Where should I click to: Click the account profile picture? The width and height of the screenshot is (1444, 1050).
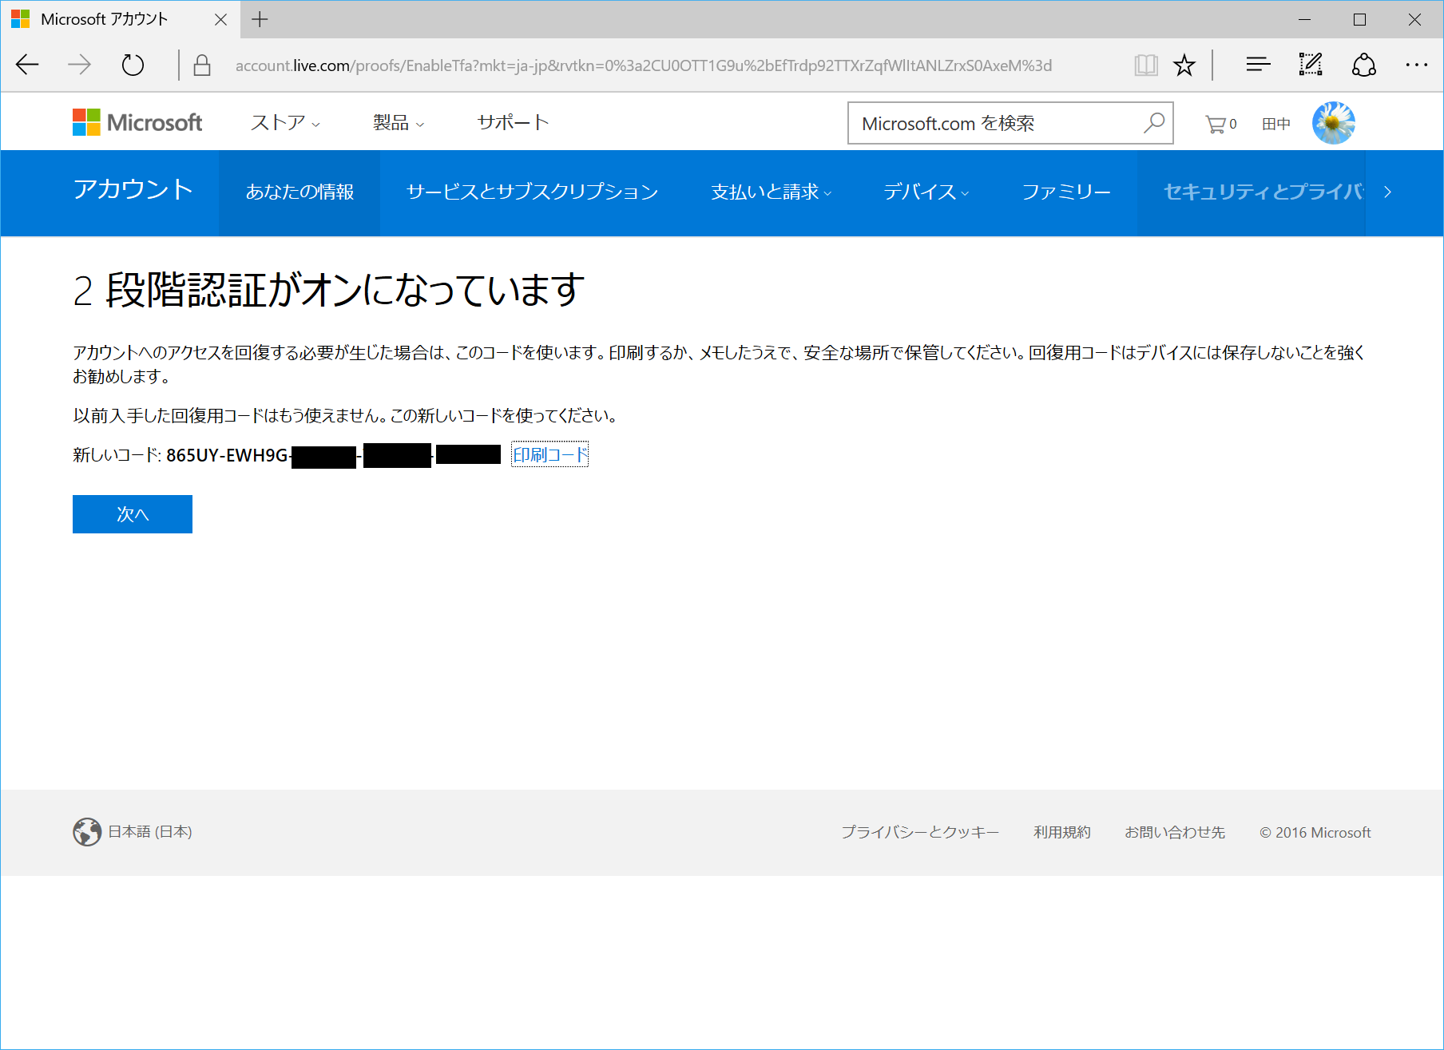1333,121
